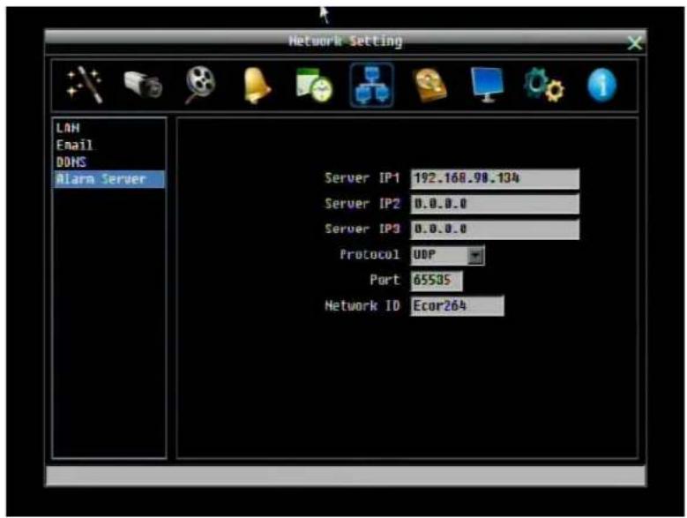
Task: Open the Protocol UDP dropdown
Action: [x=447, y=255]
